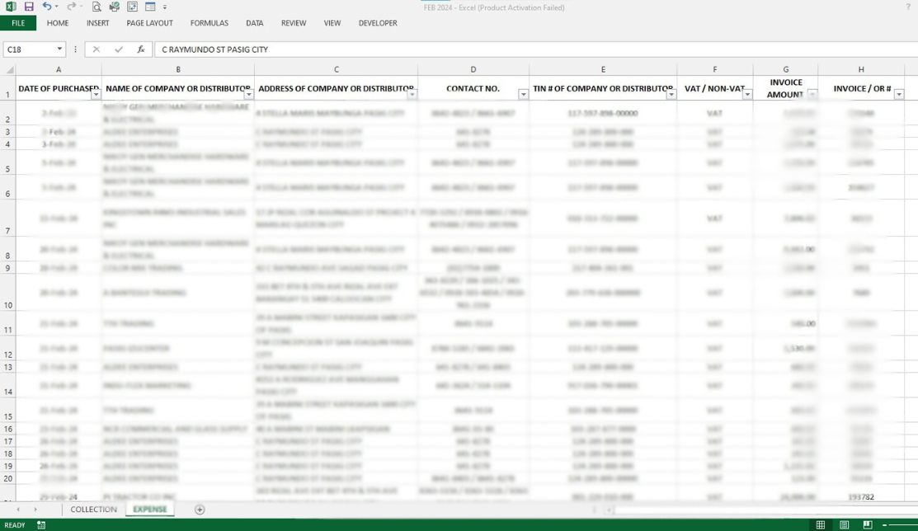This screenshot has height=531, width=918.
Task: Open filter dropdown for NAME OF COMPANY column
Action: 249,94
